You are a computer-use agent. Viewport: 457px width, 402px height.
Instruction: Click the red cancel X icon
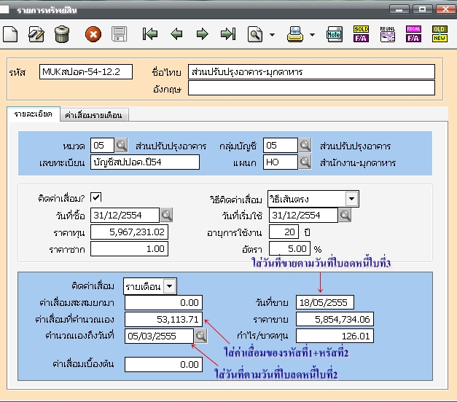tap(93, 34)
